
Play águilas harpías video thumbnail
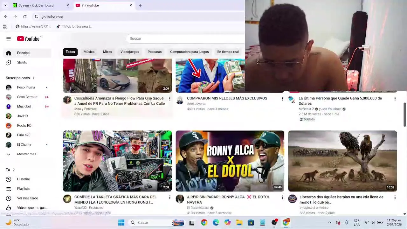pyautogui.click(x=342, y=161)
